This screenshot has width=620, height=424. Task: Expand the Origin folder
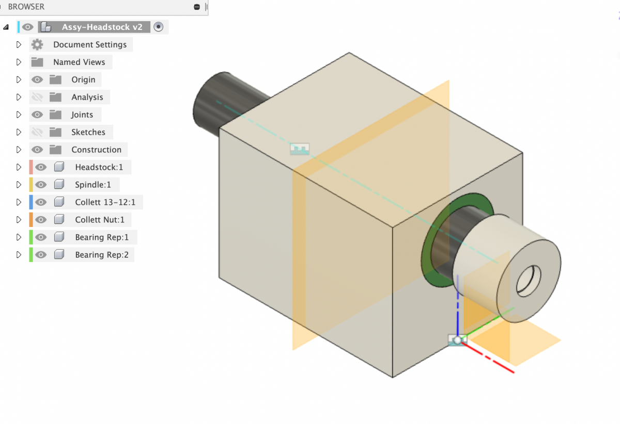tap(19, 79)
